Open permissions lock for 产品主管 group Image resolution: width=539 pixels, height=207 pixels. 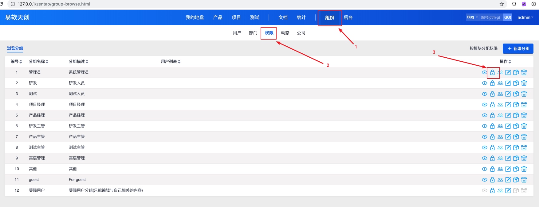492,137
